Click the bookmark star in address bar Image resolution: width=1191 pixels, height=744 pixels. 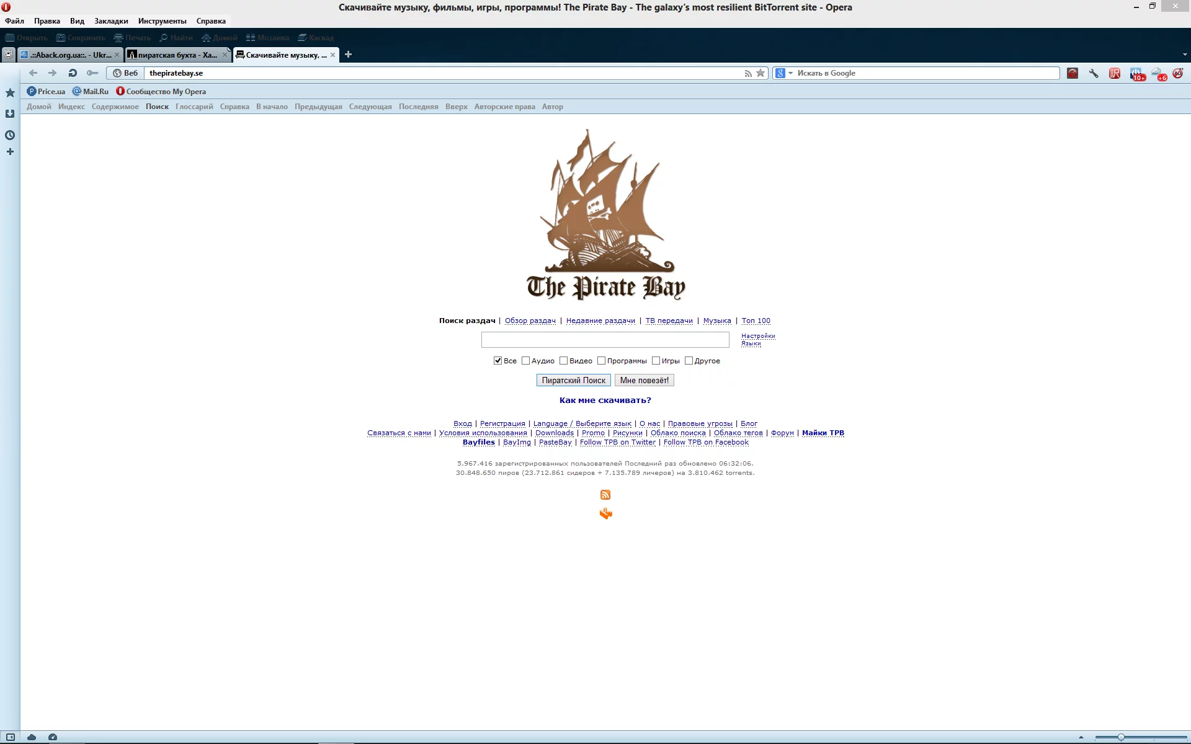(x=761, y=73)
